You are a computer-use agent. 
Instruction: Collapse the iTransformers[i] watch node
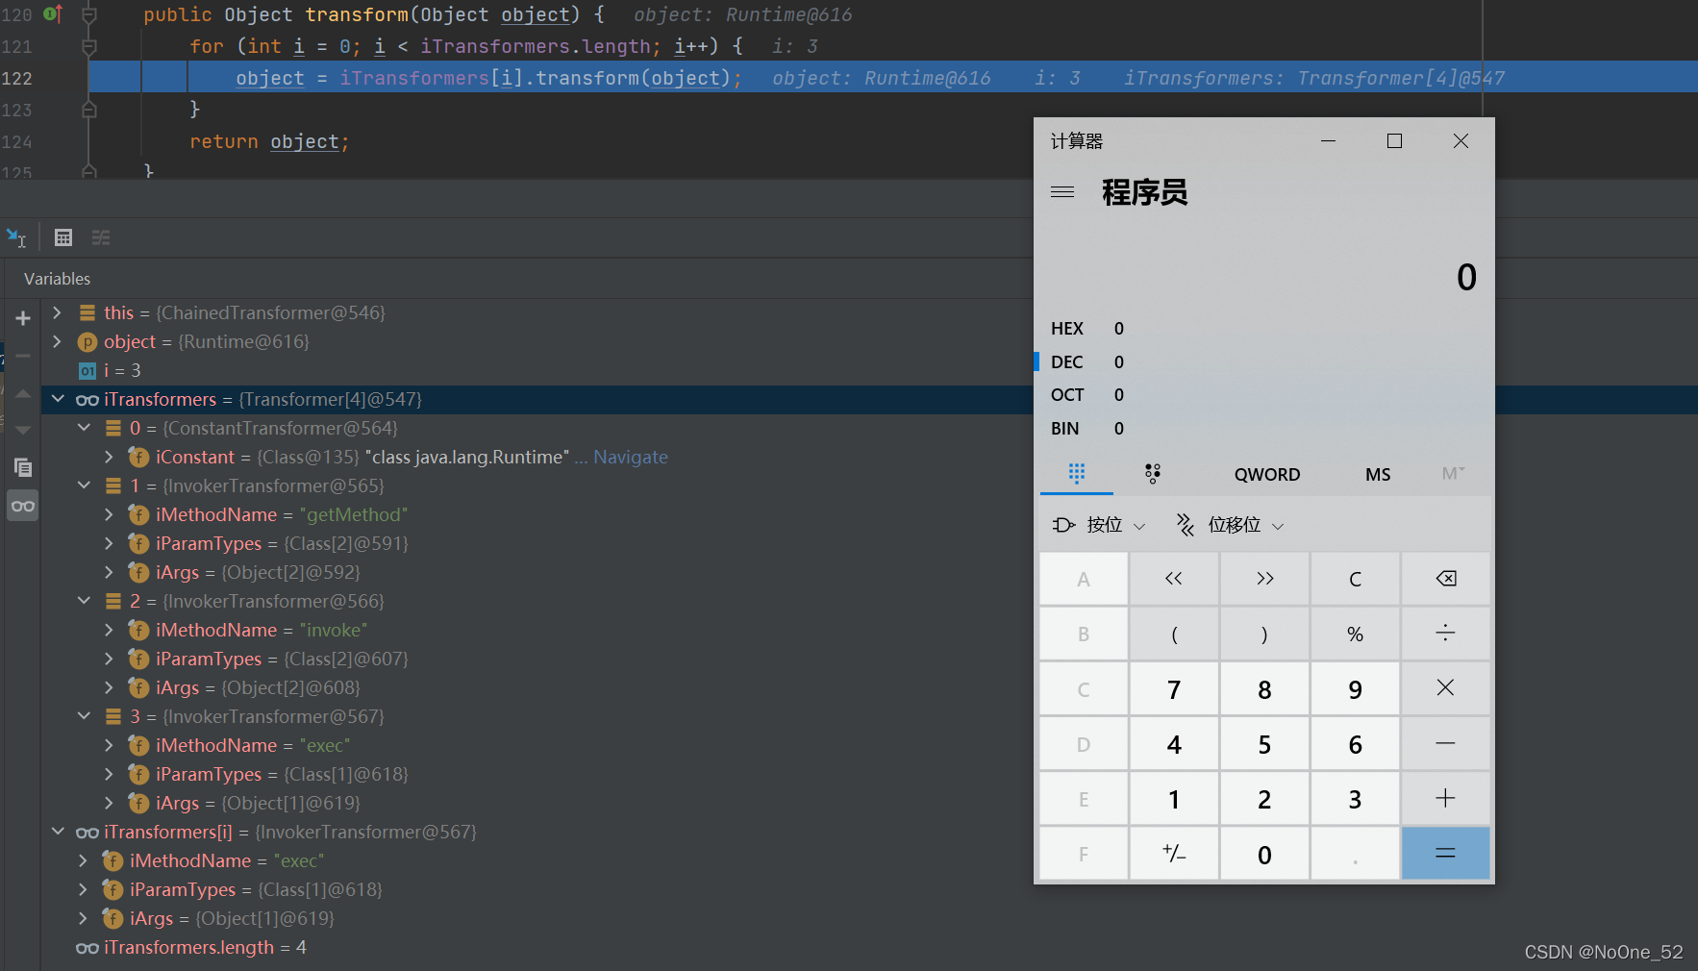point(57,832)
